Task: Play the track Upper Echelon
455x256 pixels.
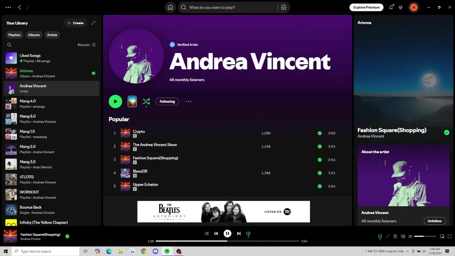Action: (227, 186)
